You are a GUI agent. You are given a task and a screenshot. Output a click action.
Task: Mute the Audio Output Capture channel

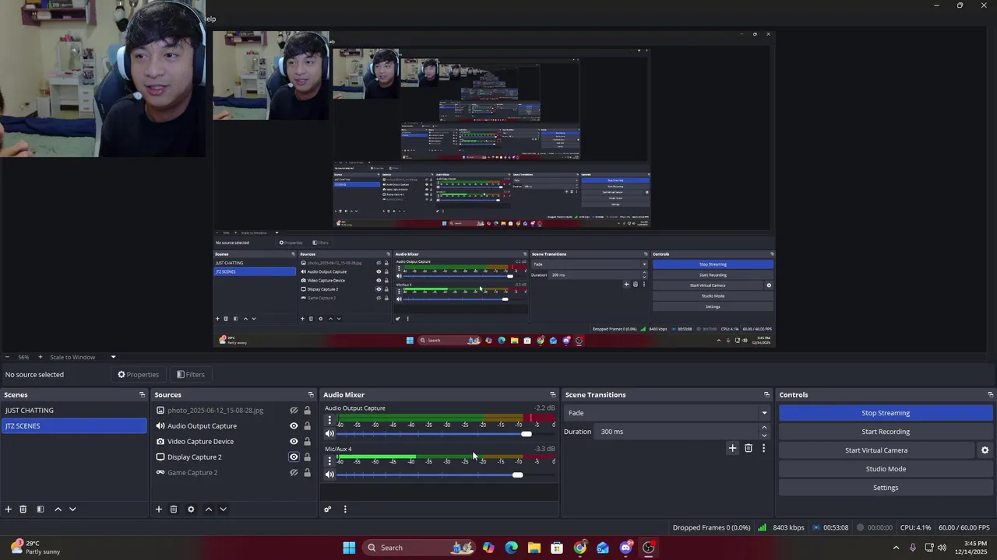(329, 434)
